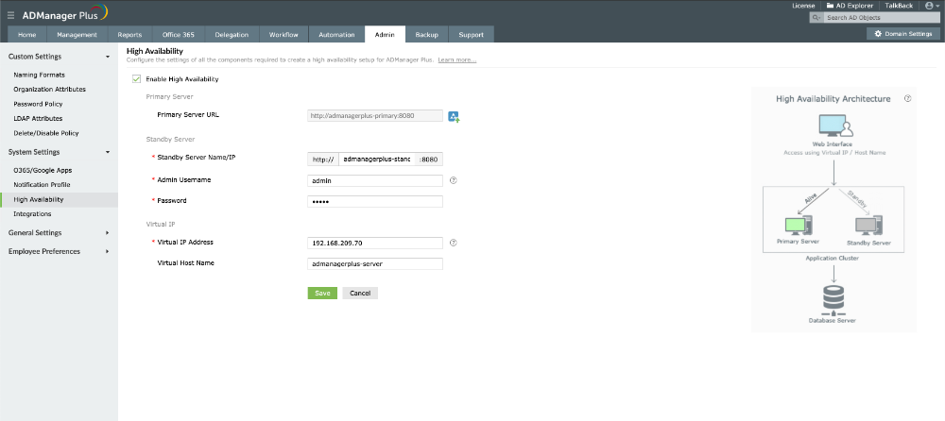Screen dimensions: 945x421
Task: Click the search magnifier icon
Action: [x=816, y=18]
